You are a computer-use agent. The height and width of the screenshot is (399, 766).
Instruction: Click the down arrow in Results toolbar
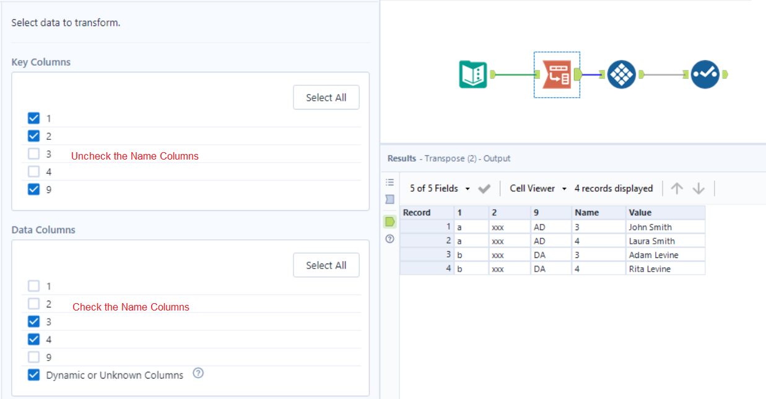699,189
